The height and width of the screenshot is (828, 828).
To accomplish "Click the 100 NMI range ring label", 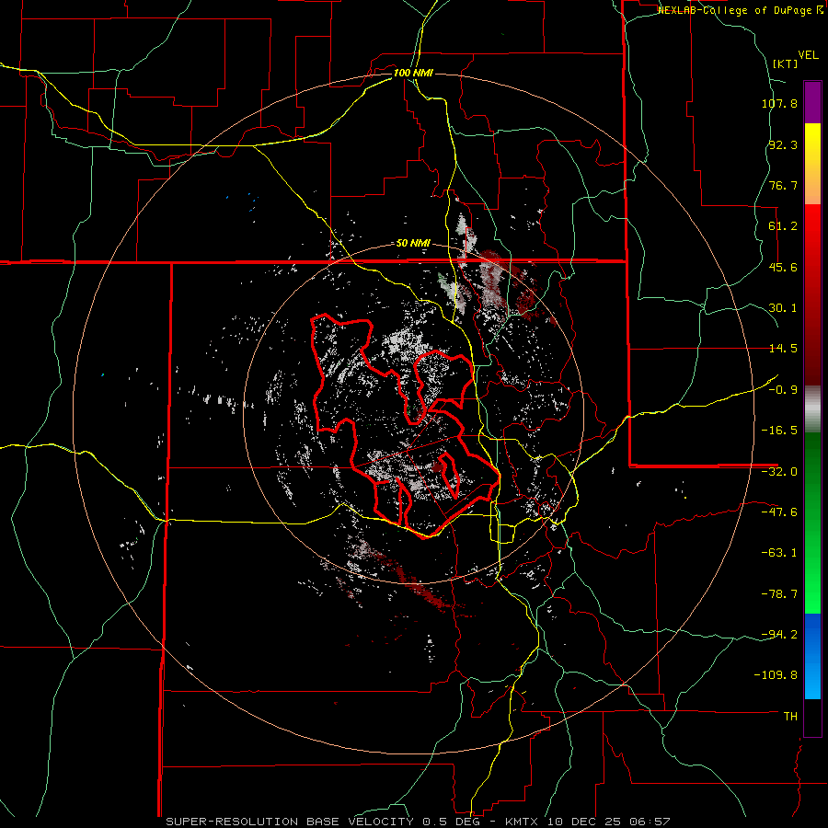I will 413,73.
